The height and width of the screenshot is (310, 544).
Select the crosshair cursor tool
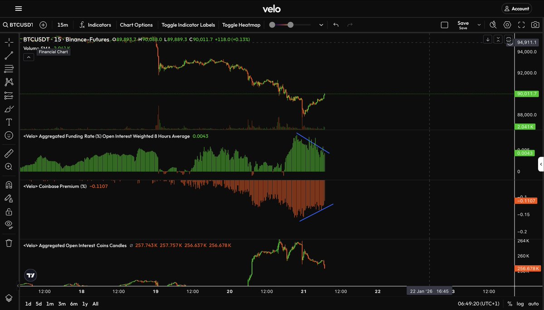[9, 43]
